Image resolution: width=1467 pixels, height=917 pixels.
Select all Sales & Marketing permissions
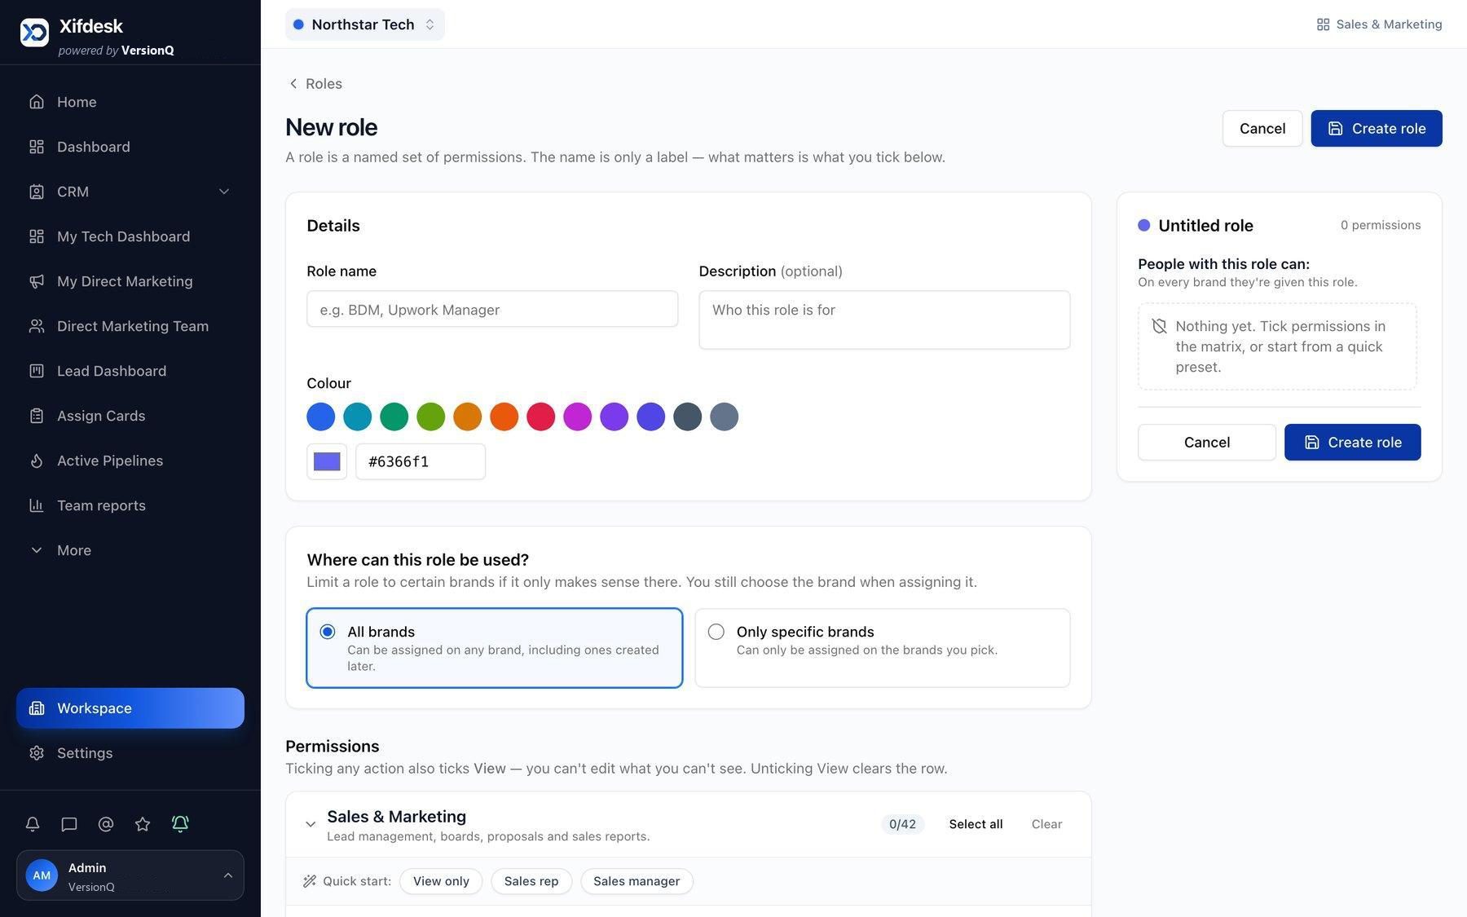point(976,824)
